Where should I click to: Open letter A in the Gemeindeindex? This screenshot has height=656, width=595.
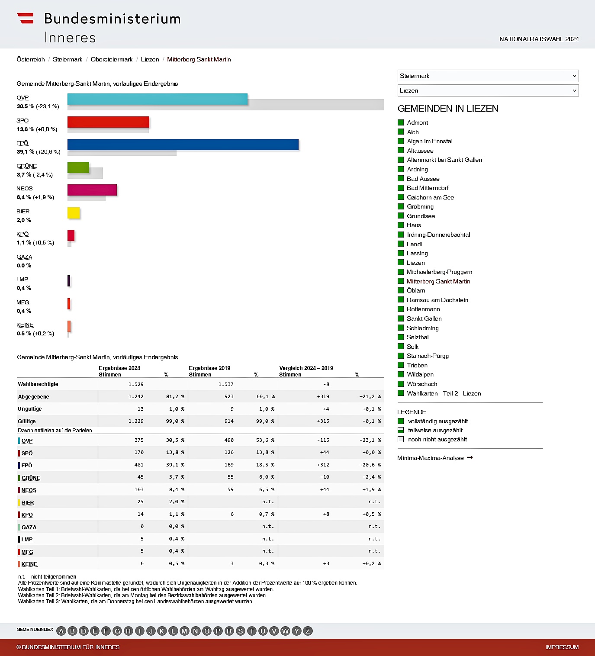tap(61, 631)
